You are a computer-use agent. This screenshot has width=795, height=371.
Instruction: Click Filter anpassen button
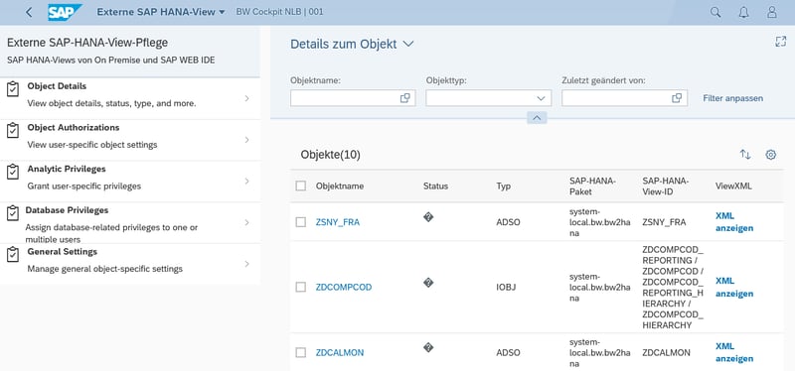click(732, 98)
